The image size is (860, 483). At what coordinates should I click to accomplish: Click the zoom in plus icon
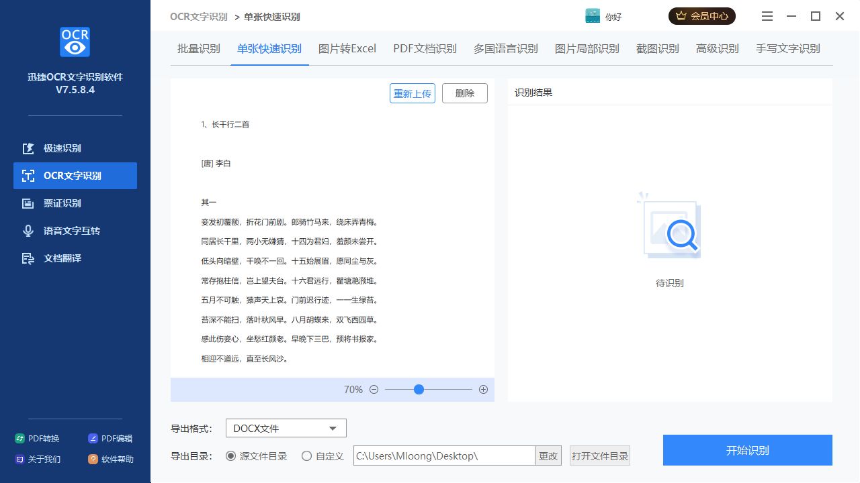click(x=483, y=390)
